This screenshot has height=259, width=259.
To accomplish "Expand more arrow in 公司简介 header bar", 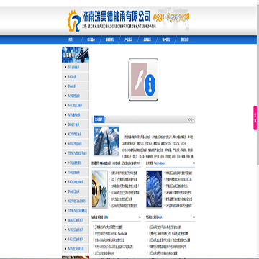I will pos(191,119).
